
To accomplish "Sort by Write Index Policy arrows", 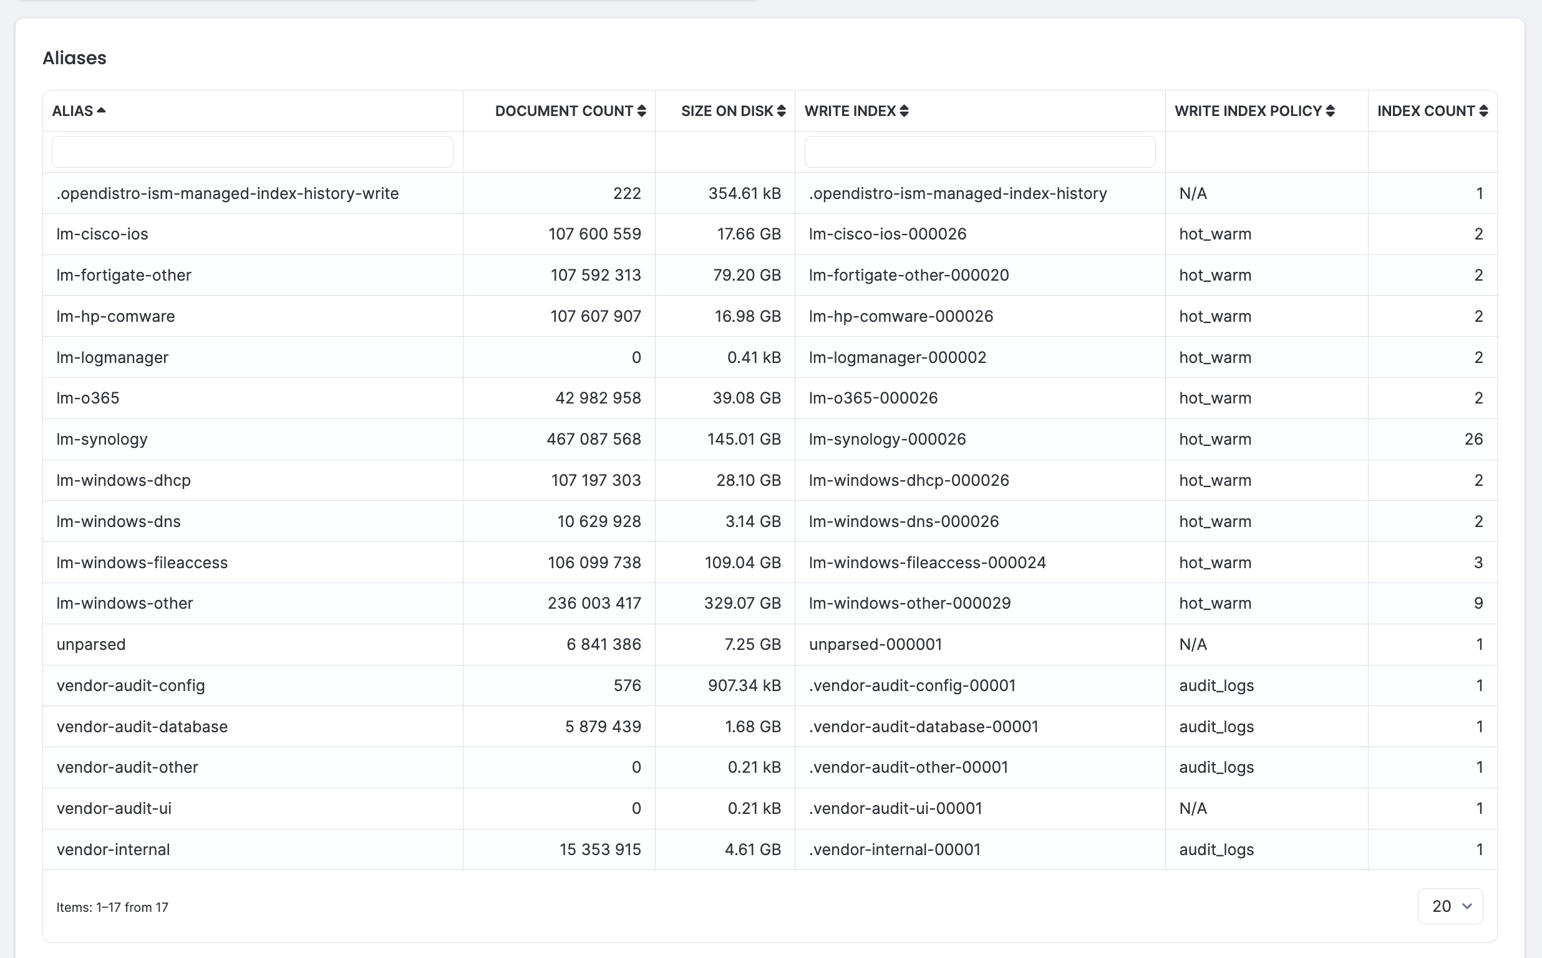I will 1331,111.
